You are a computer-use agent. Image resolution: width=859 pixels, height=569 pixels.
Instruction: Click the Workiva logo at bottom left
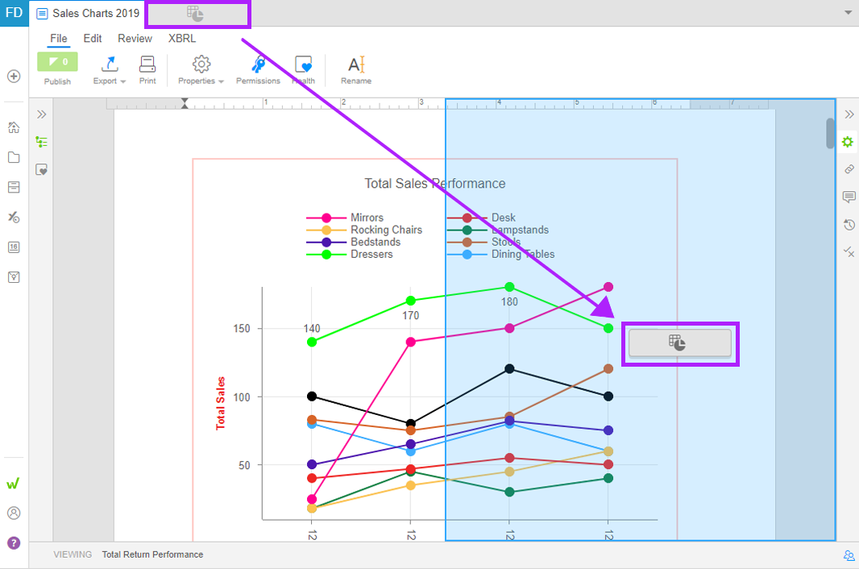click(x=13, y=484)
